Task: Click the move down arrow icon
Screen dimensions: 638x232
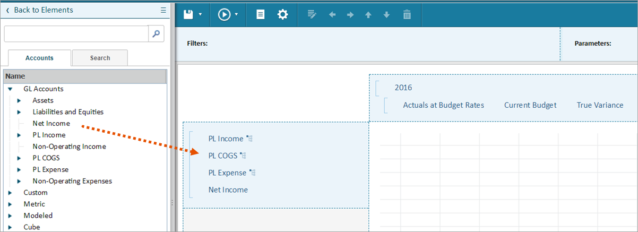Action: [386, 15]
